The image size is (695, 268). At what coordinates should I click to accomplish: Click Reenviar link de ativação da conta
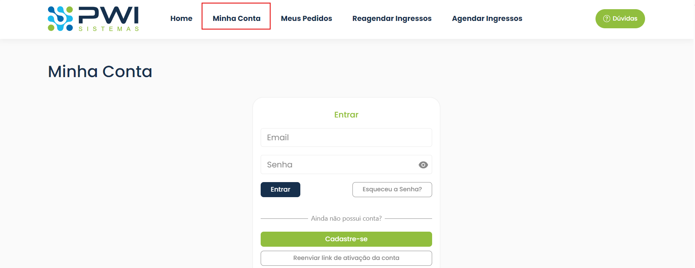[346, 258]
